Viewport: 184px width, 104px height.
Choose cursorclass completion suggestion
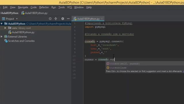(x=118, y=68)
